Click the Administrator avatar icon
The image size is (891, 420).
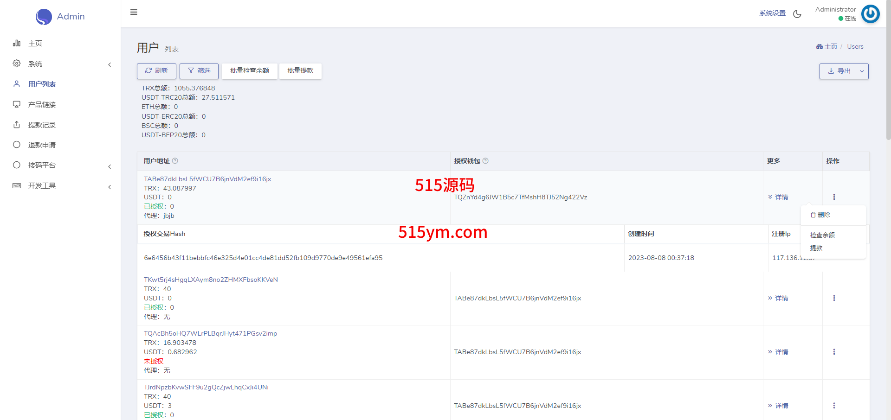(870, 14)
